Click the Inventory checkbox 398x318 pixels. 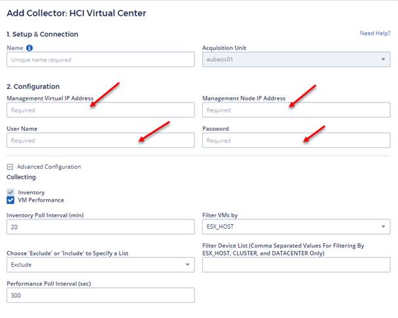tap(11, 193)
